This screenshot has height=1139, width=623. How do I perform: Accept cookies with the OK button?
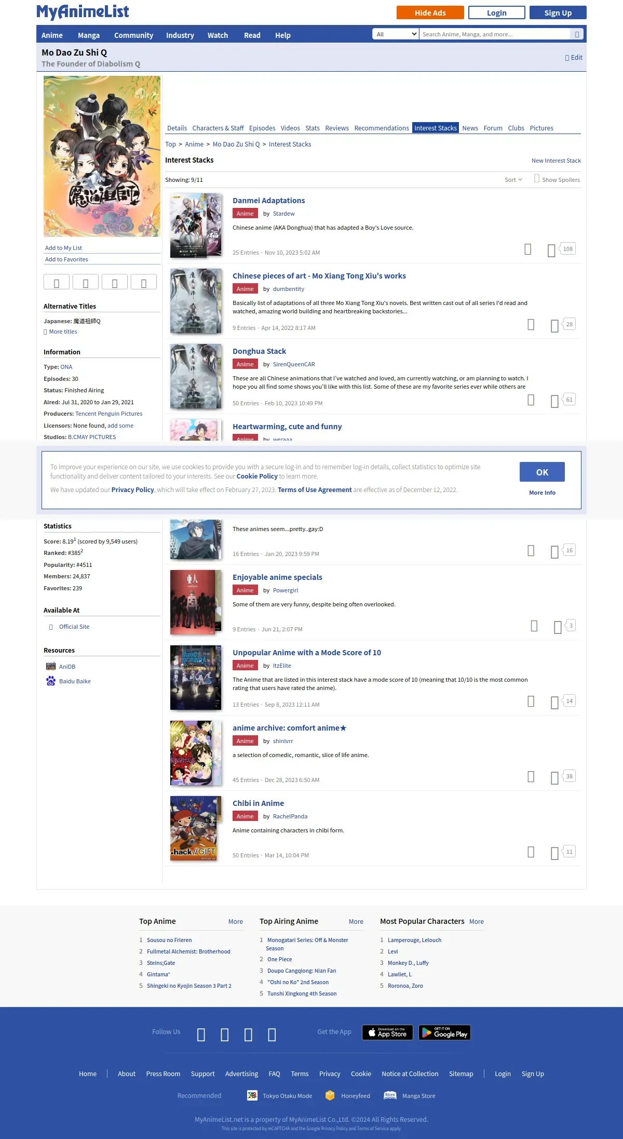point(542,472)
